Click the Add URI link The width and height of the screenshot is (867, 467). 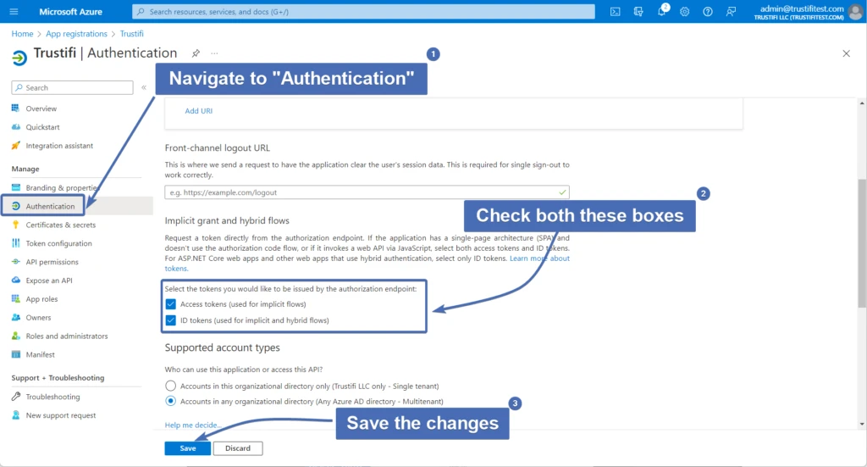[198, 111]
